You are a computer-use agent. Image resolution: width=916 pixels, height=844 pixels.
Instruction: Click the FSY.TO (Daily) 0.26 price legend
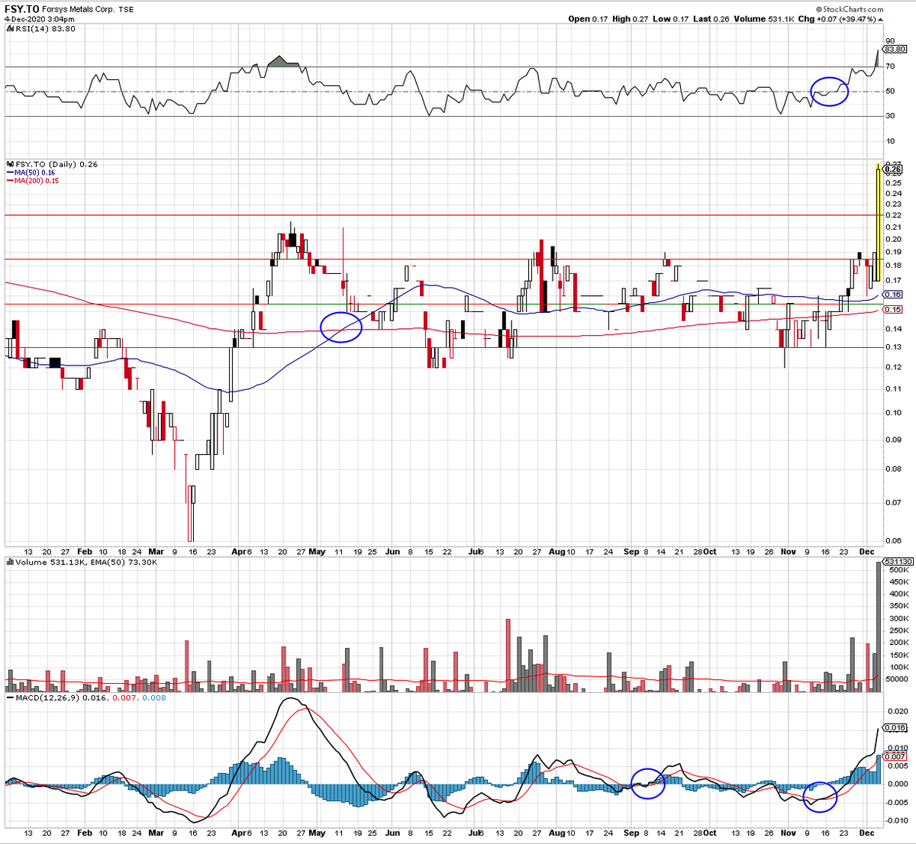click(x=52, y=164)
